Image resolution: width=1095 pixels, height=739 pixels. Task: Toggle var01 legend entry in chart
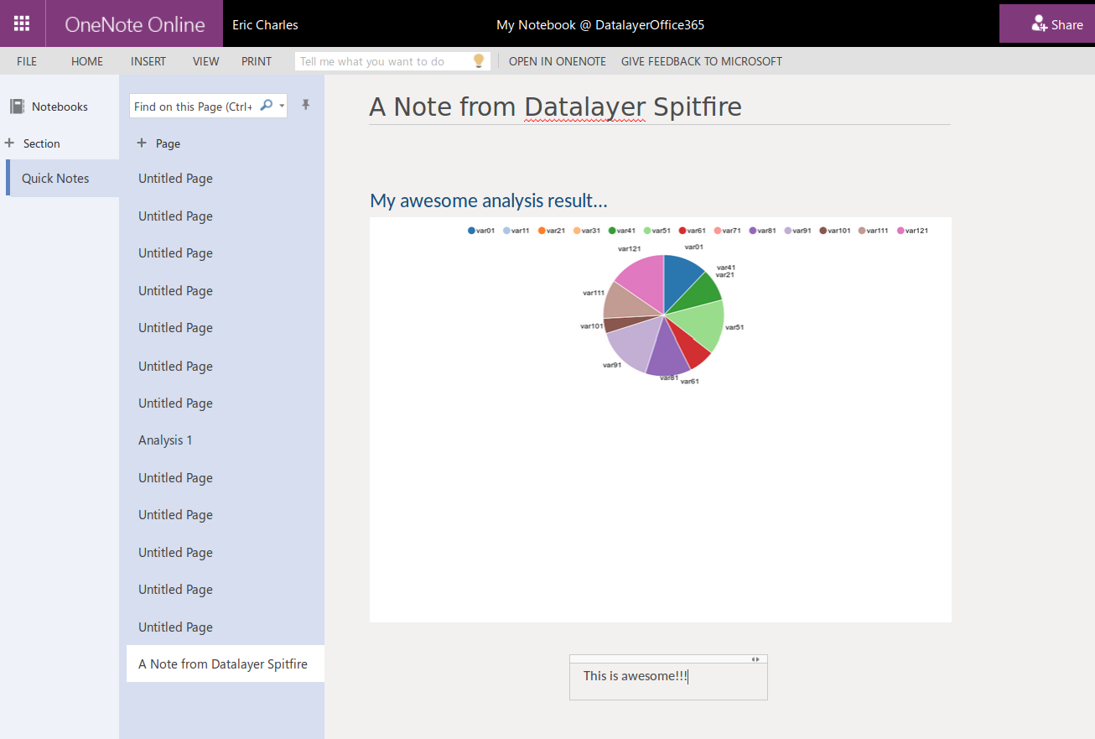481,231
